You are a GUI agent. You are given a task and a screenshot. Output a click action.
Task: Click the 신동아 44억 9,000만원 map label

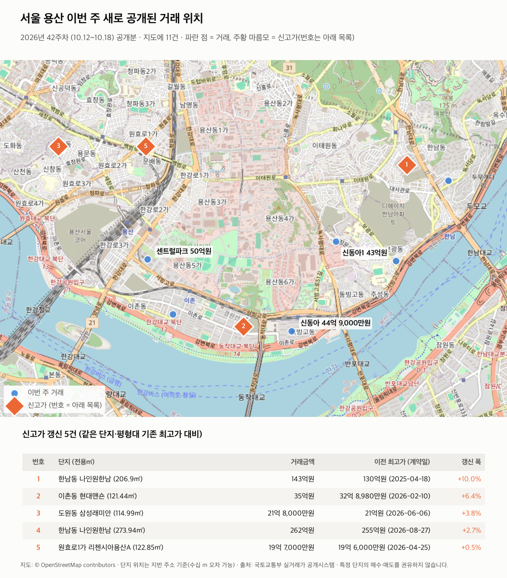[x=335, y=323]
